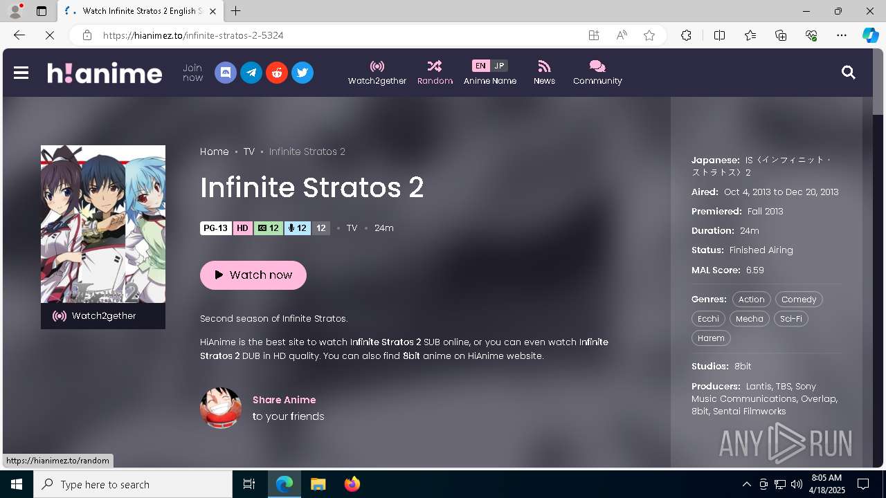Toggle Read aloud in address bar
The width and height of the screenshot is (886, 498).
[x=622, y=35]
